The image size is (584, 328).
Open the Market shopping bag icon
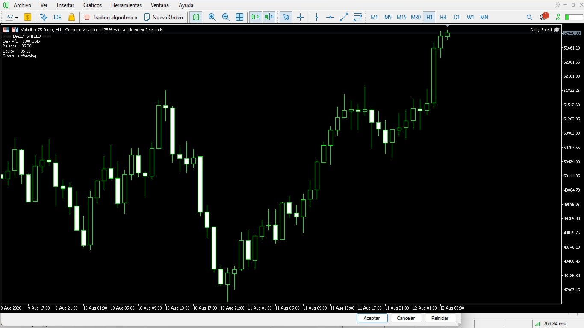point(71,17)
